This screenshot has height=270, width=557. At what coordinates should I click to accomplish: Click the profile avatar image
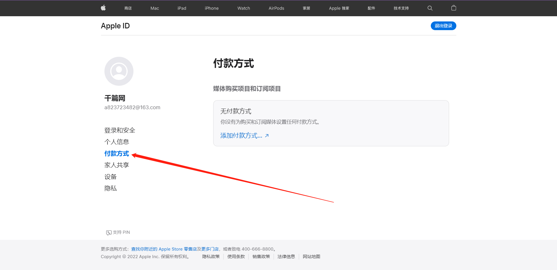[x=119, y=71]
